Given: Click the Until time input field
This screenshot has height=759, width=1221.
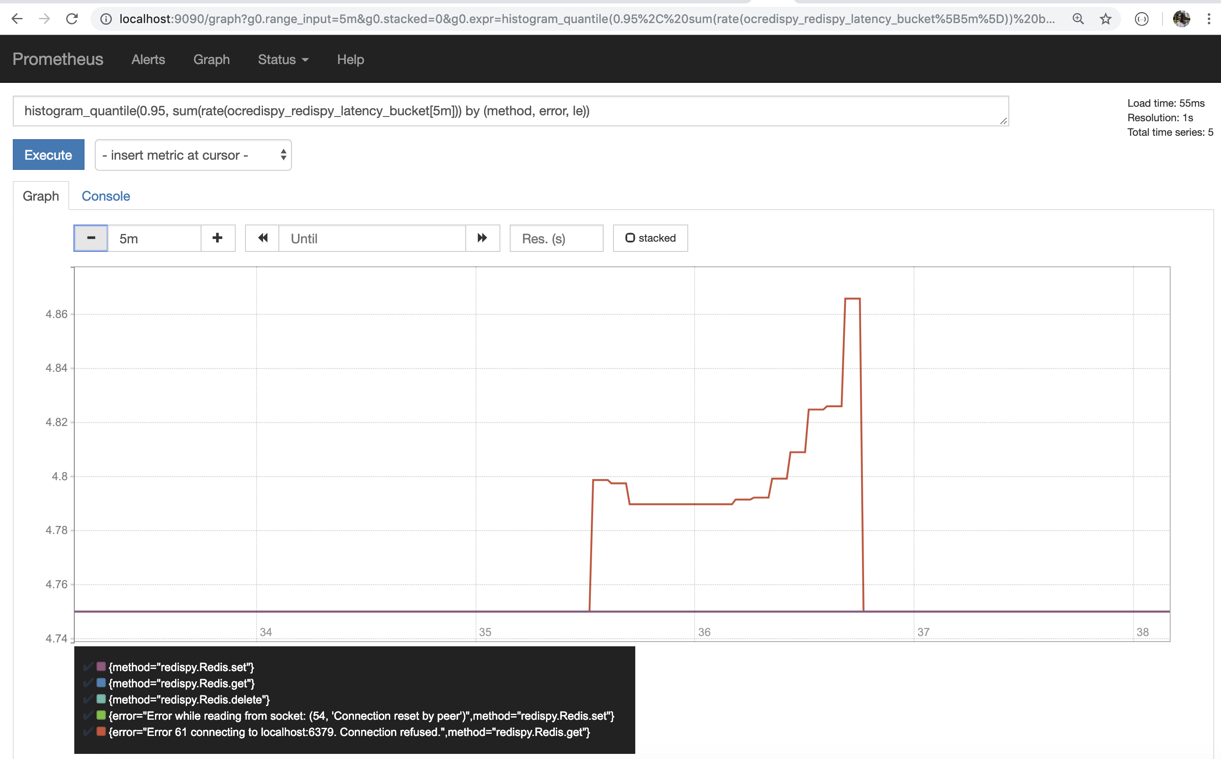Looking at the screenshot, I should 371,238.
